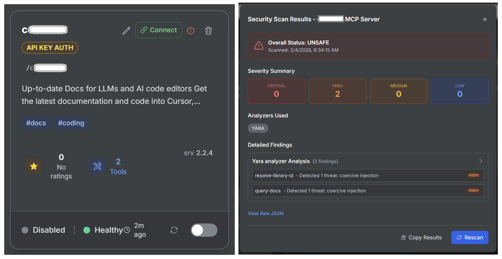Click the green Healthy status dot
Screen dimensions: 502x259
(87, 230)
